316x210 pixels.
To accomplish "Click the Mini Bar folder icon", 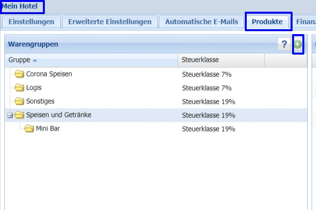I will point(29,129).
